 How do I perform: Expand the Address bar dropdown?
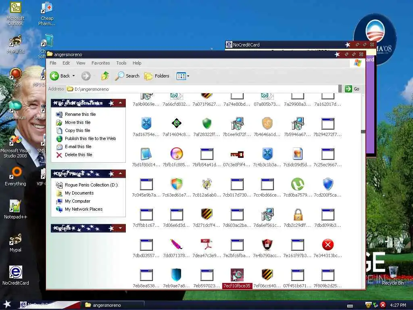(340, 89)
